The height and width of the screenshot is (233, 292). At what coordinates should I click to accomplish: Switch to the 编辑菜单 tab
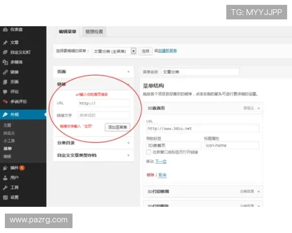(x=68, y=32)
